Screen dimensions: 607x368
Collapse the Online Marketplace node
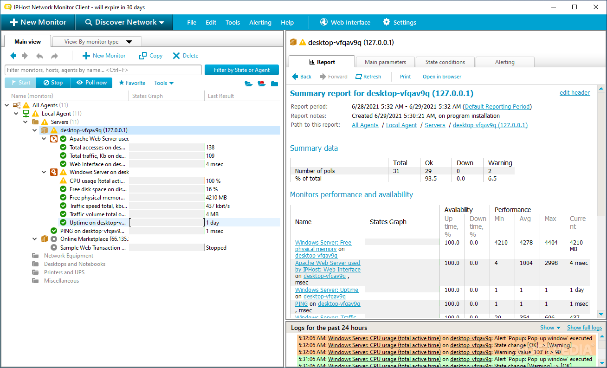point(35,239)
